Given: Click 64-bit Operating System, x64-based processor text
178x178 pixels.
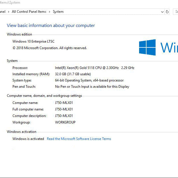Looking at the screenshot, I should (x=89, y=80).
